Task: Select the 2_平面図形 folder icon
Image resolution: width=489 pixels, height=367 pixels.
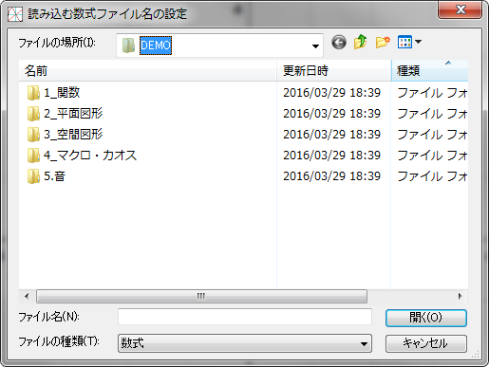Action: pyautogui.click(x=33, y=114)
